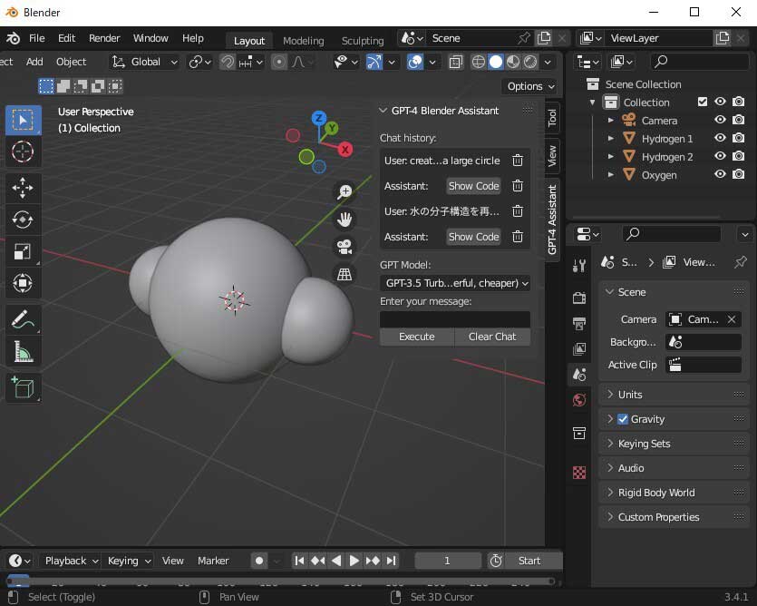The width and height of the screenshot is (757, 606).
Task: Open the Output properties tab icon
Action: coord(579,323)
